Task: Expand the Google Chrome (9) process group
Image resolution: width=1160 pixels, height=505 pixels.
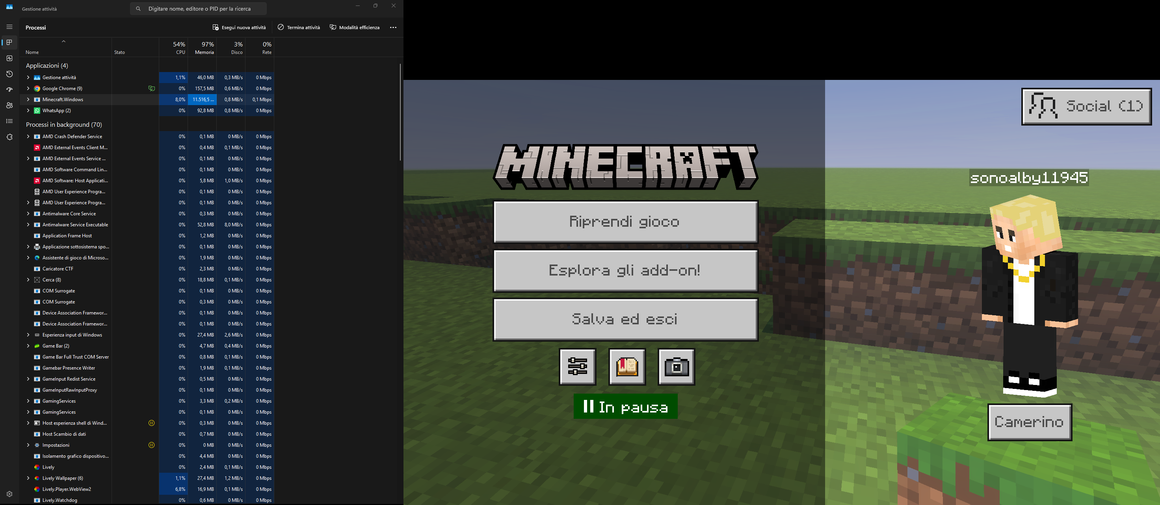Action: coord(28,89)
